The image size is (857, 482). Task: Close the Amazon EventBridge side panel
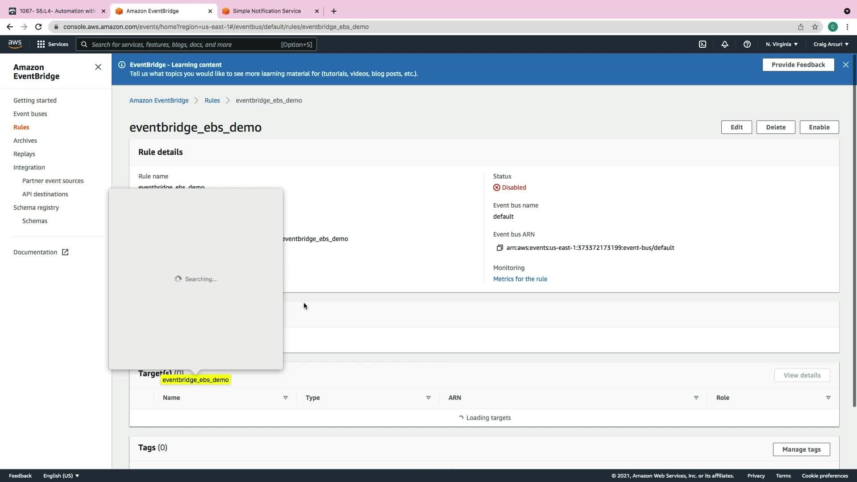coord(98,67)
